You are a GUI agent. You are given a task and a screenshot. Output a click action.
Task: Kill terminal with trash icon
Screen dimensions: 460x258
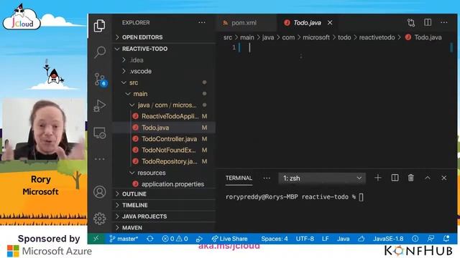[x=410, y=178]
